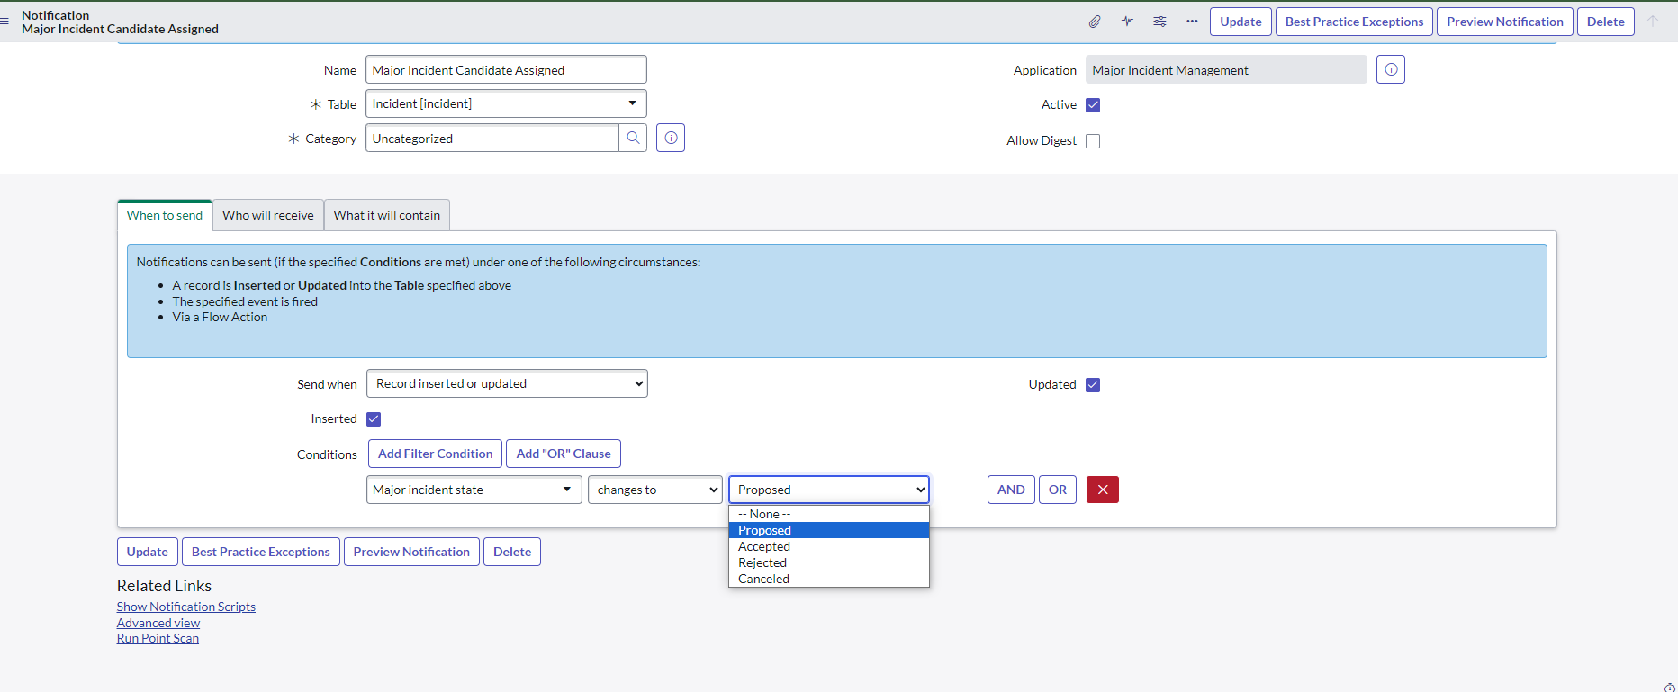Select -- None -- in the dropdown list
This screenshot has height=692, width=1678.
coord(829,514)
